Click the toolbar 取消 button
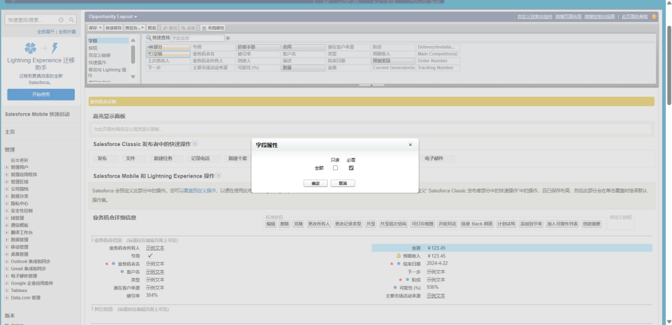The width and height of the screenshot is (672, 325). (152, 28)
